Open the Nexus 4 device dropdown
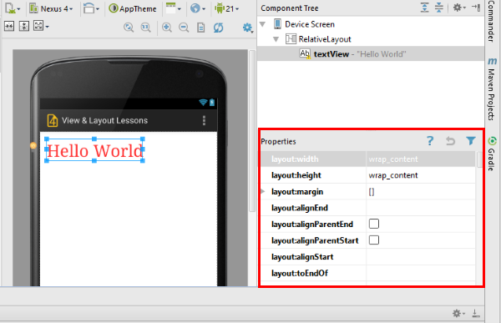Image resolution: width=501 pixels, height=323 pixels. pyautogui.click(x=52, y=8)
